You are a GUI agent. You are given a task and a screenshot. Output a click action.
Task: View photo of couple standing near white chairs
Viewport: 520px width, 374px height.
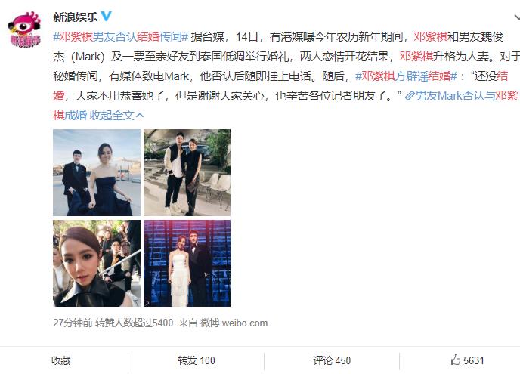pos(187,172)
